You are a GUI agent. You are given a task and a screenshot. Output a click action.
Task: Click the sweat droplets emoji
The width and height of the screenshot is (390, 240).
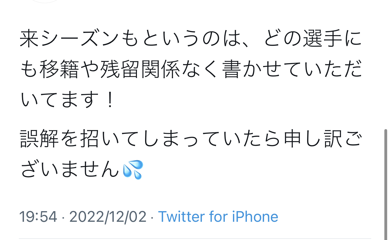click(x=133, y=170)
